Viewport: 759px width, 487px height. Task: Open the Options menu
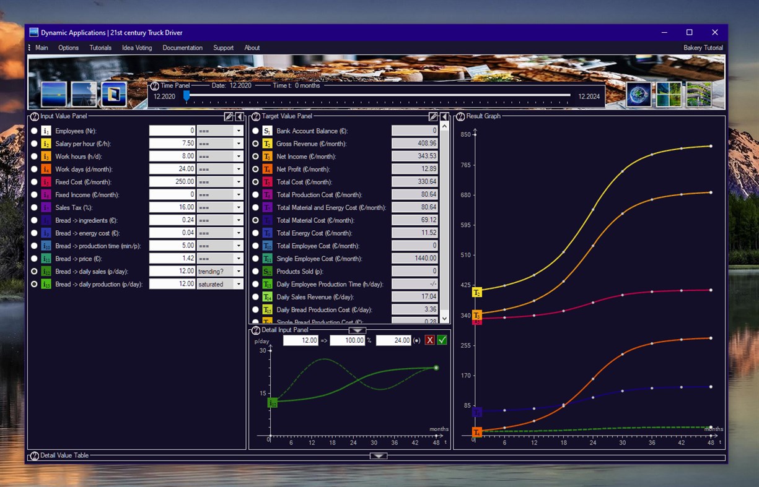click(68, 48)
